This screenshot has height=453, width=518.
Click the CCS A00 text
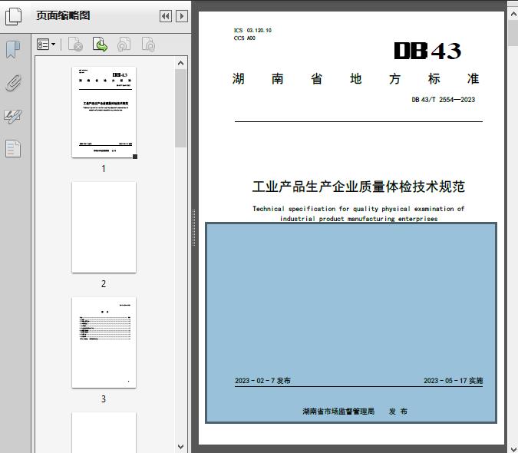[245, 38]
